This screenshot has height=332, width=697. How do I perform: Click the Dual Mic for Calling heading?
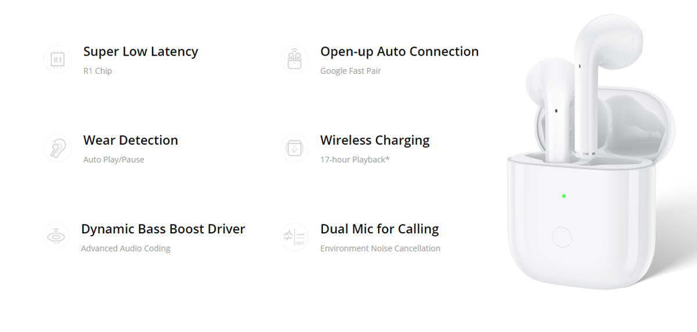(x=380, y=229)
